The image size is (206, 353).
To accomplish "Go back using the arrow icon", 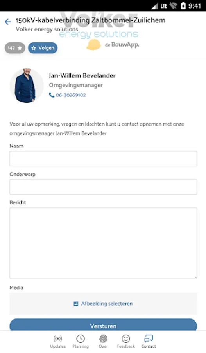I will (8, 22).
